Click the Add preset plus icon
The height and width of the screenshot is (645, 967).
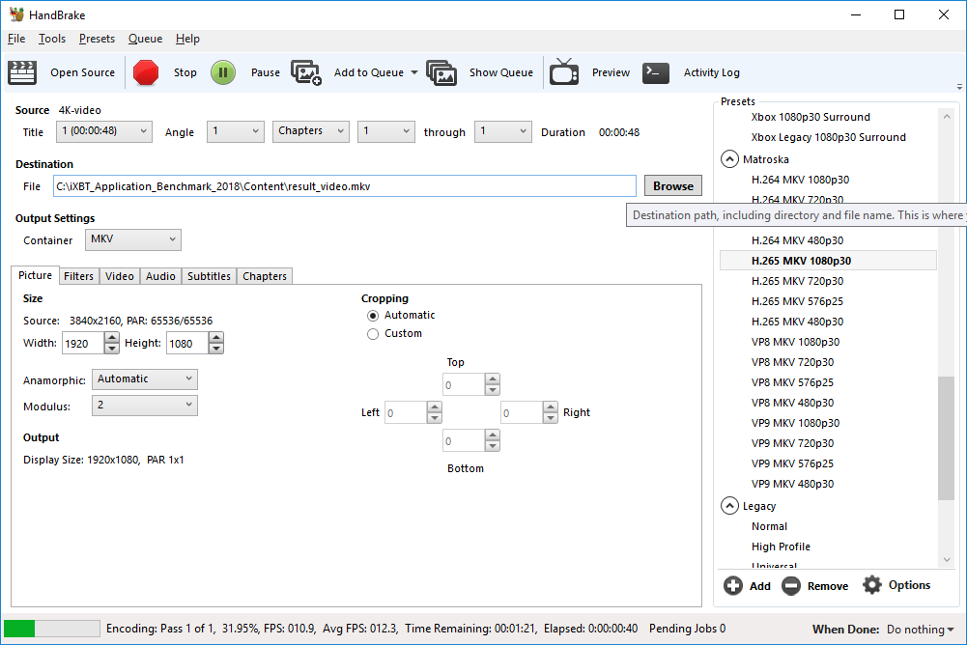tap(733, 586)
